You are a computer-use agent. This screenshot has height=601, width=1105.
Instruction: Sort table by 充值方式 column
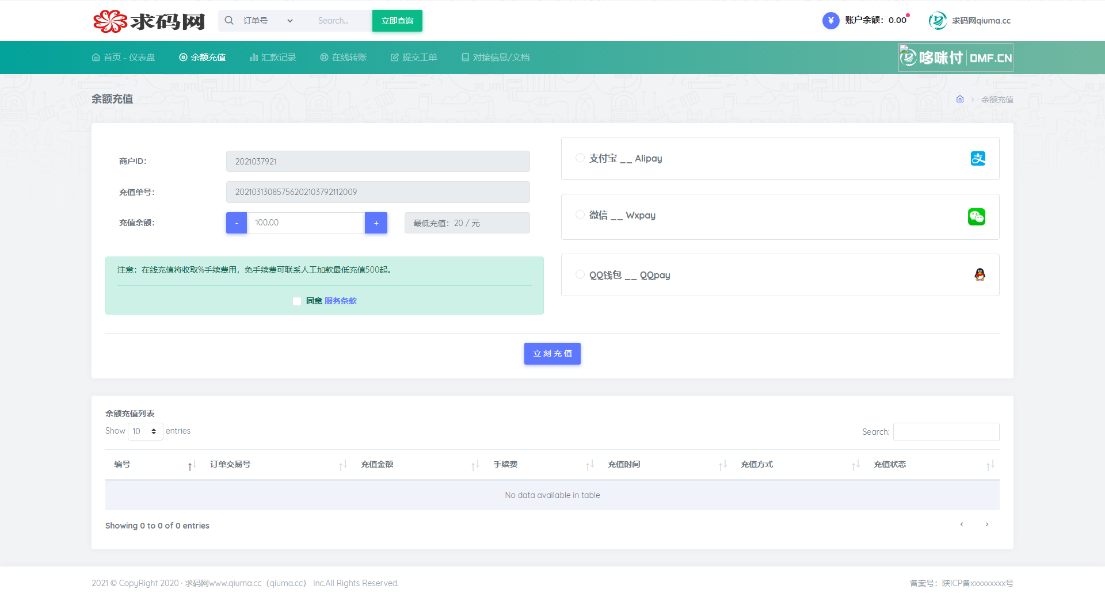point(798,465)
